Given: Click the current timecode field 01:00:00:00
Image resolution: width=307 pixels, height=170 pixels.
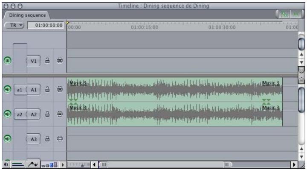Looking at the screenshot, I should pyautogui.click(x=46, y=25).
